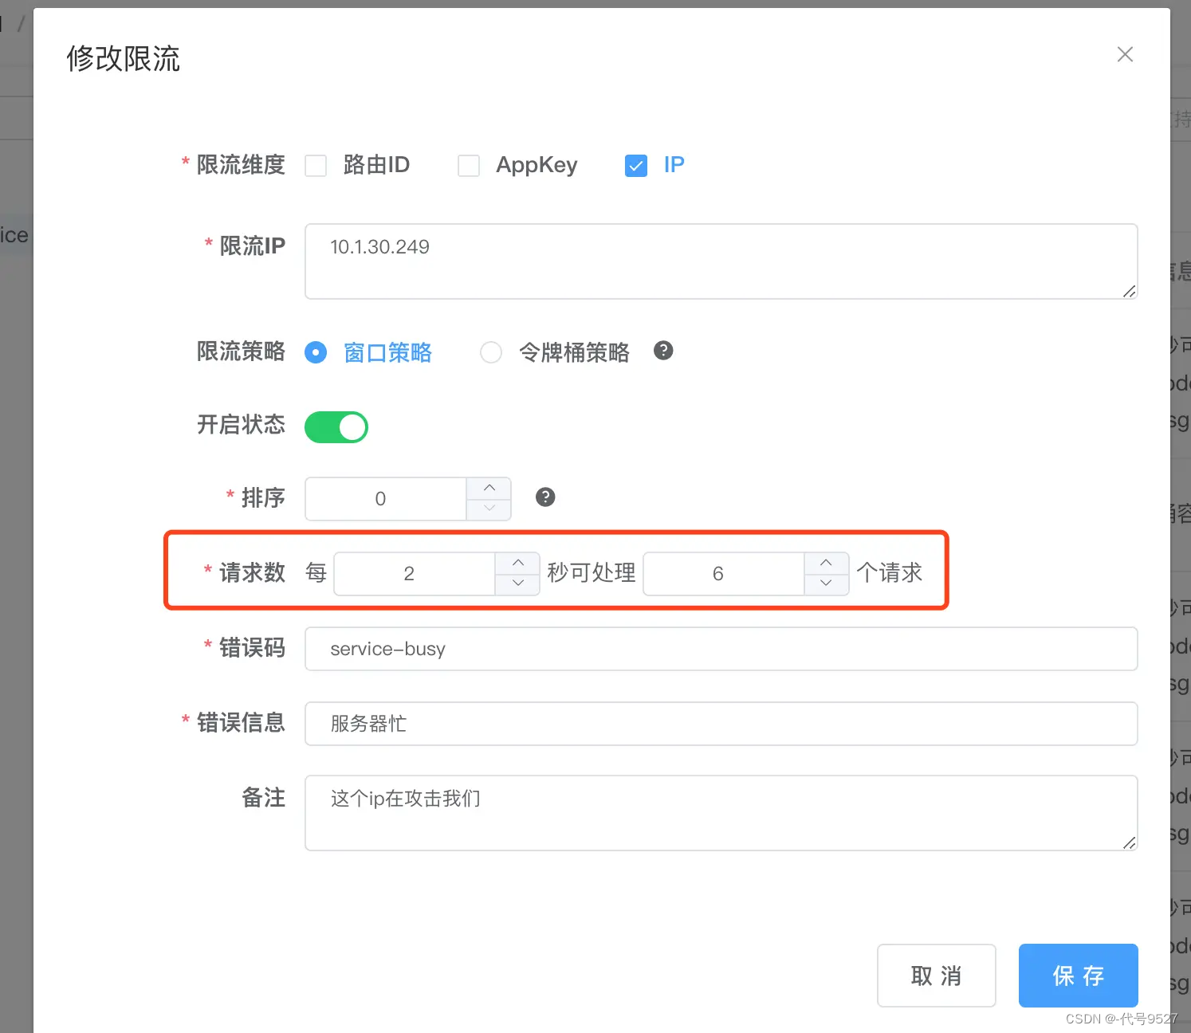Click the request count input showing 6

tap(724, 574)
